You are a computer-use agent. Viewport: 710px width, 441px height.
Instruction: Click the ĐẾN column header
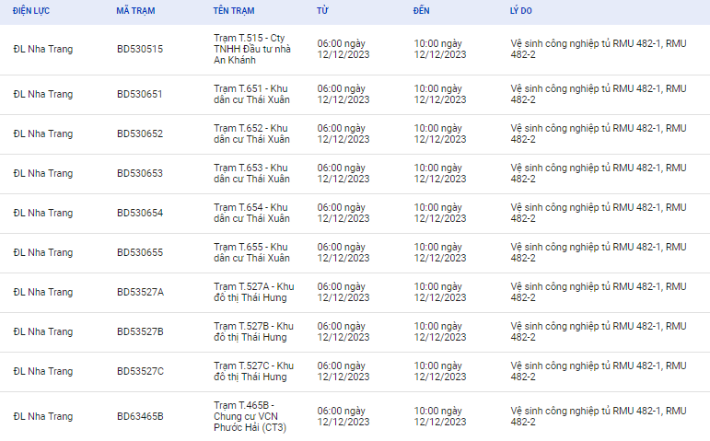pyautogui.click(x=421, y=11)
